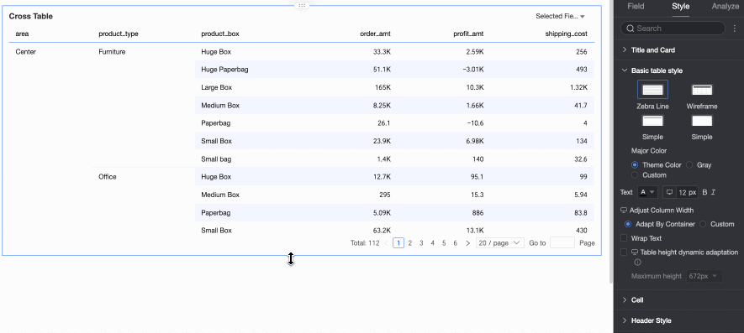
Task: Select the Gray major color option
Action: pos(689,165)
